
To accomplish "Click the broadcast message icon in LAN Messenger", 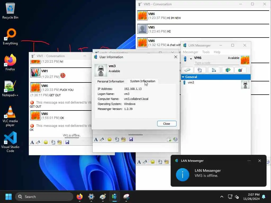I will click(214, 70).
